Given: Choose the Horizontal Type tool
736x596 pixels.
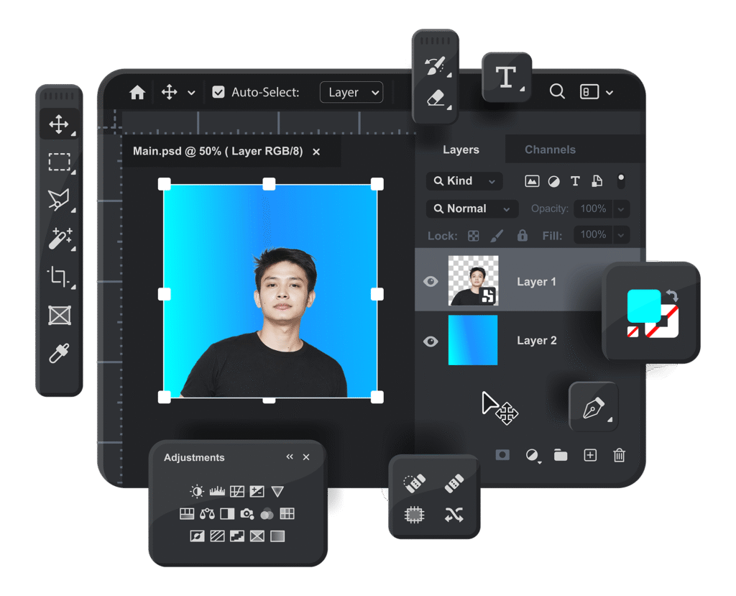Looking at the screenshot, I should (x=506, y=78).
